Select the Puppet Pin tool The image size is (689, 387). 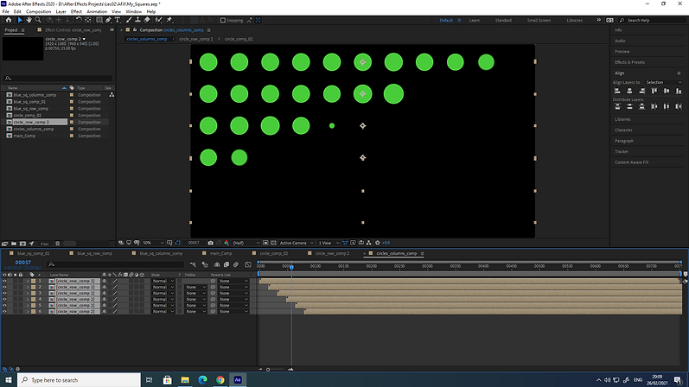[169, 20]
